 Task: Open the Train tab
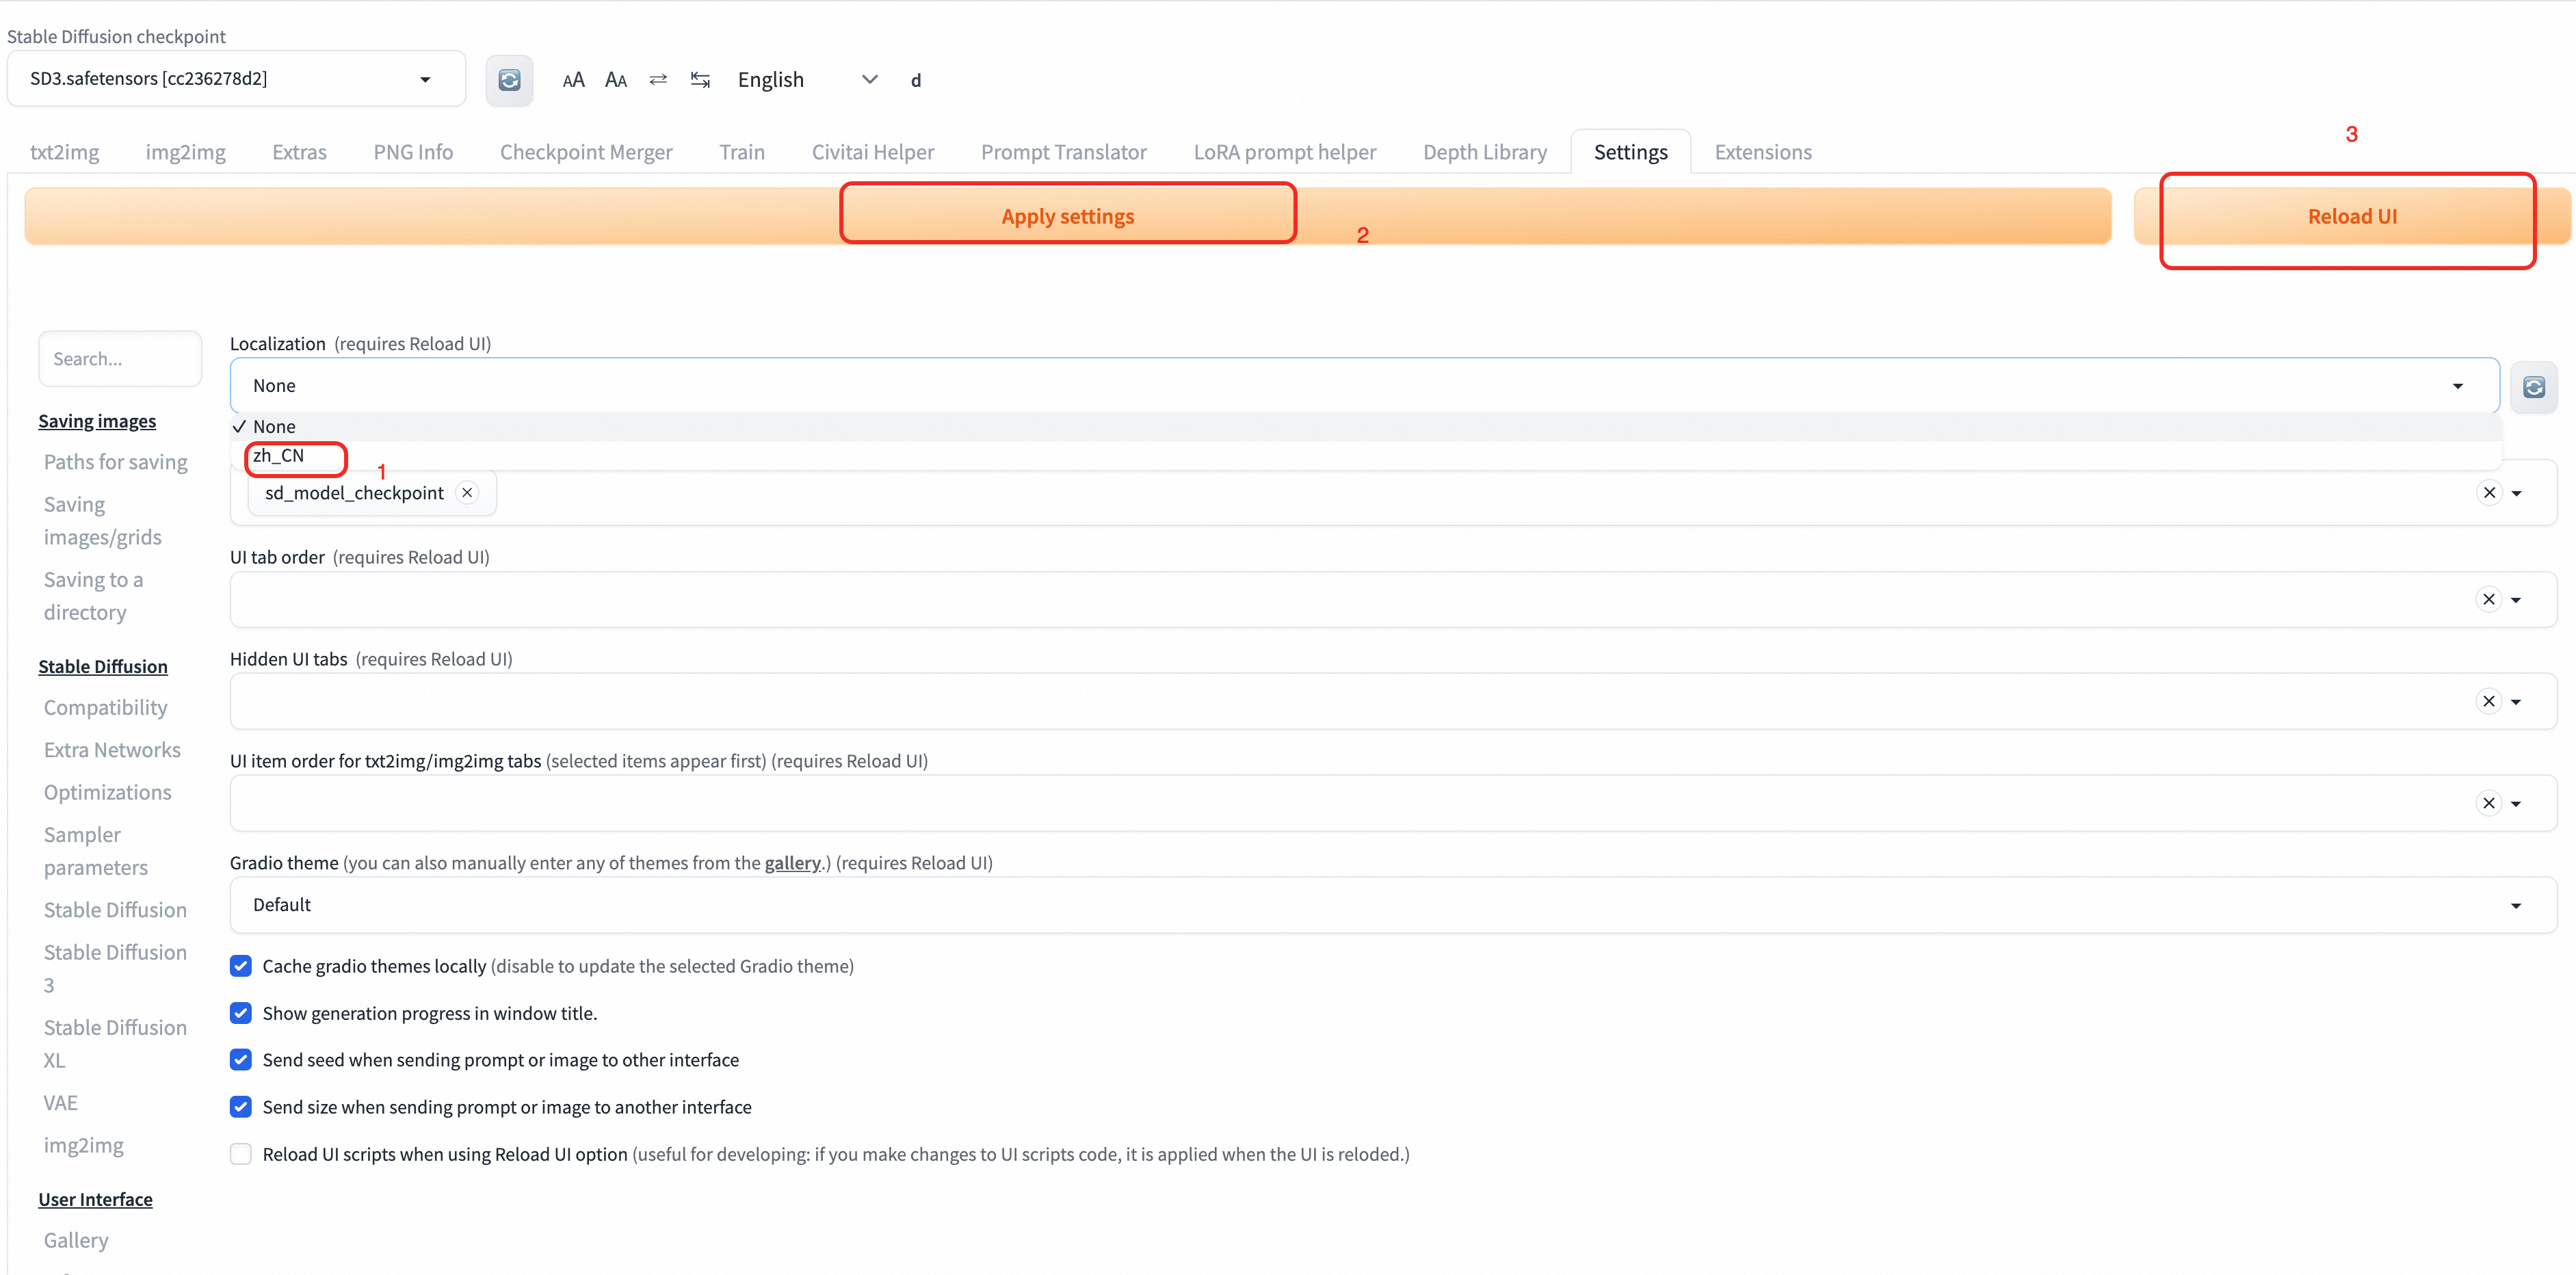[742, 152]
